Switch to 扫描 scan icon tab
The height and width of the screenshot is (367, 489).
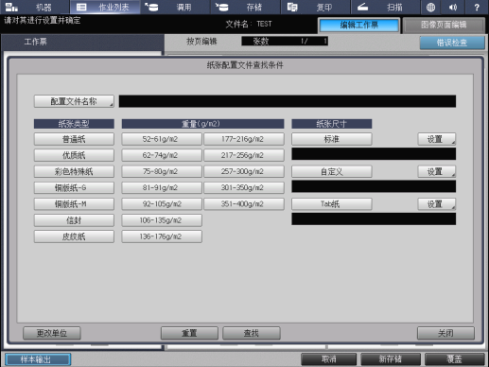click(x=362, y=7)
